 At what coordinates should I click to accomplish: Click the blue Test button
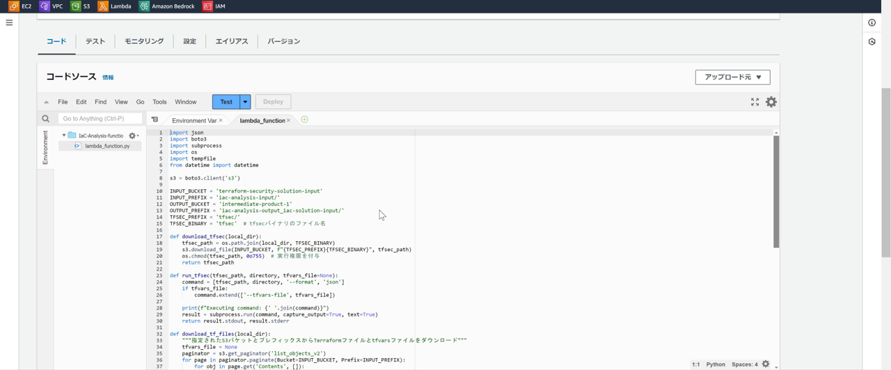pyautogui.click(x=226, y=102)
